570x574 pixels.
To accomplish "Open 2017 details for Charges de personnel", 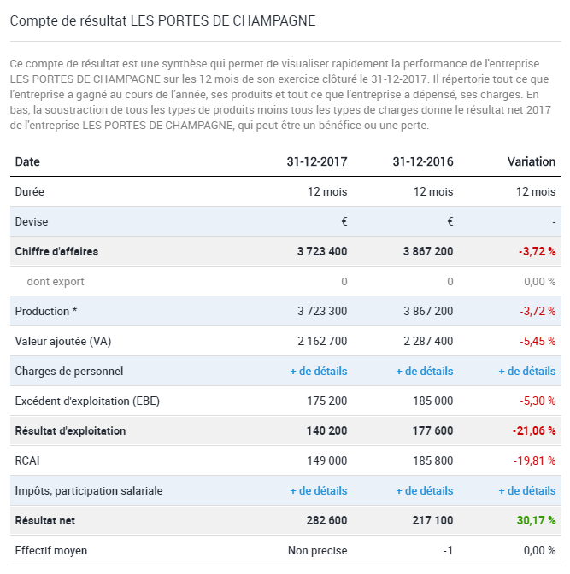I will point(318,371).
